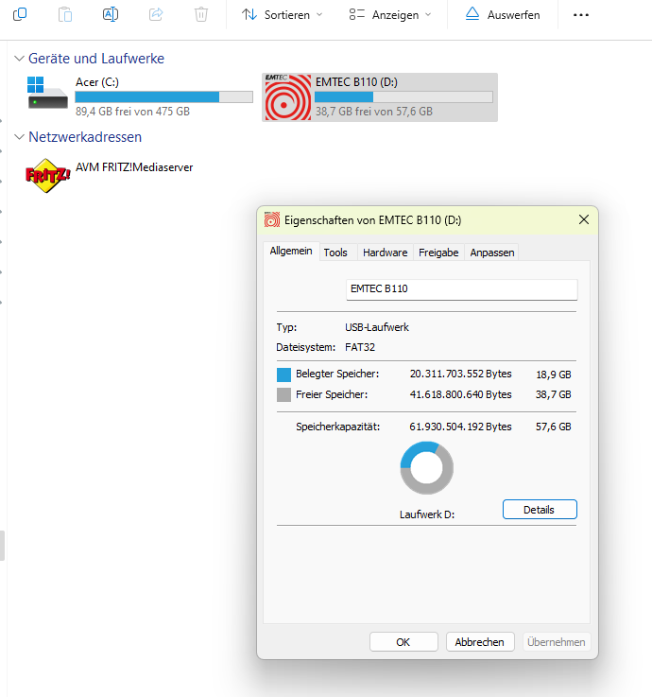Click the drive name field EMTEC B110
Image resolution: width=652 pixels, height=697 pixels.
point(462,289)
